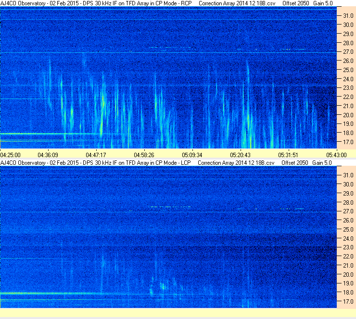Click 20.0 frequency label on LCP chart
This screenshot has width=356, height=319.
click(348, 275)
